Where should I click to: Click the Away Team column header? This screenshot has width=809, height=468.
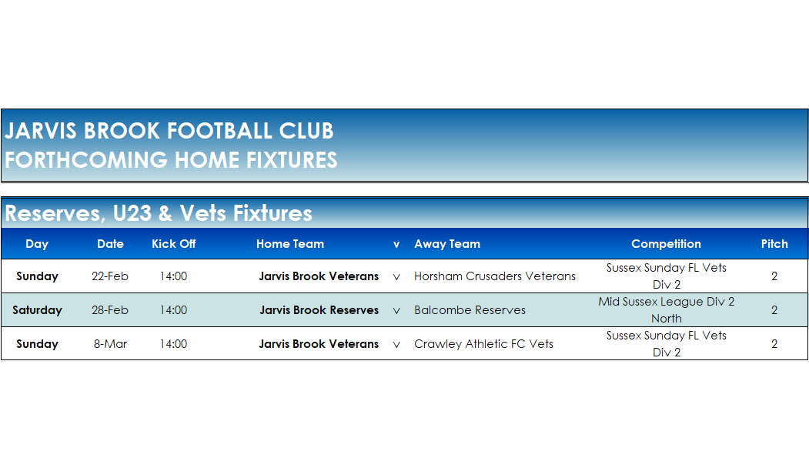click(447, 244)
